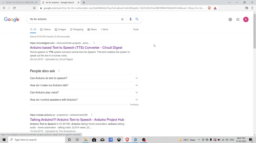Open Cortana circle on the taskbar
The image size is (256, 143).
(69, 140)
